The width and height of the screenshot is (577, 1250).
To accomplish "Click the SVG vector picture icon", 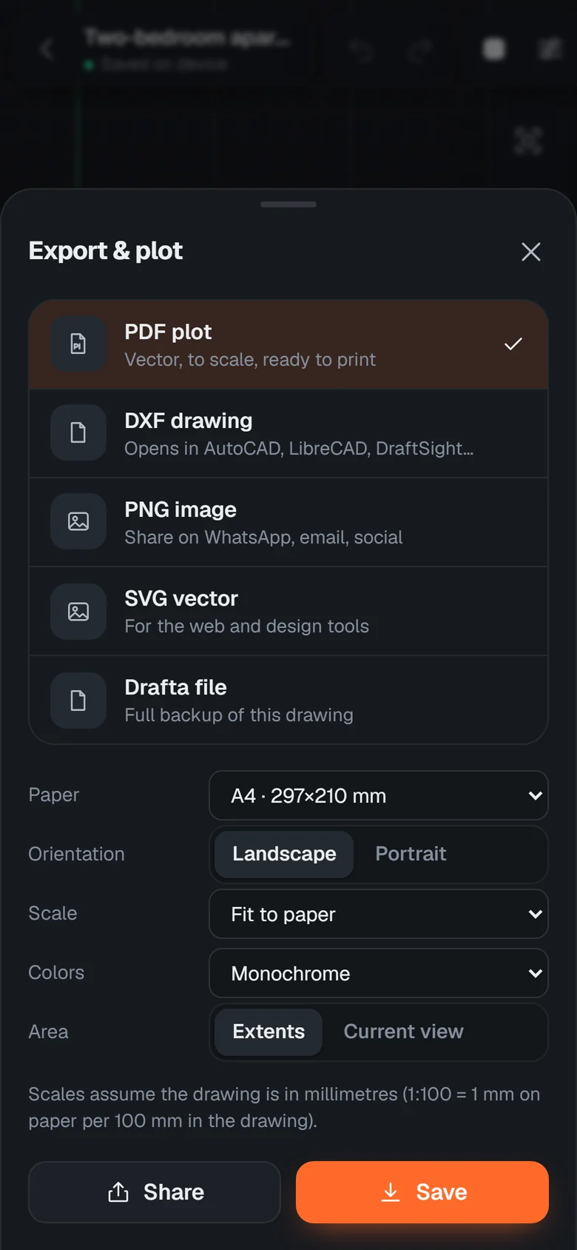I will [78, 611].
